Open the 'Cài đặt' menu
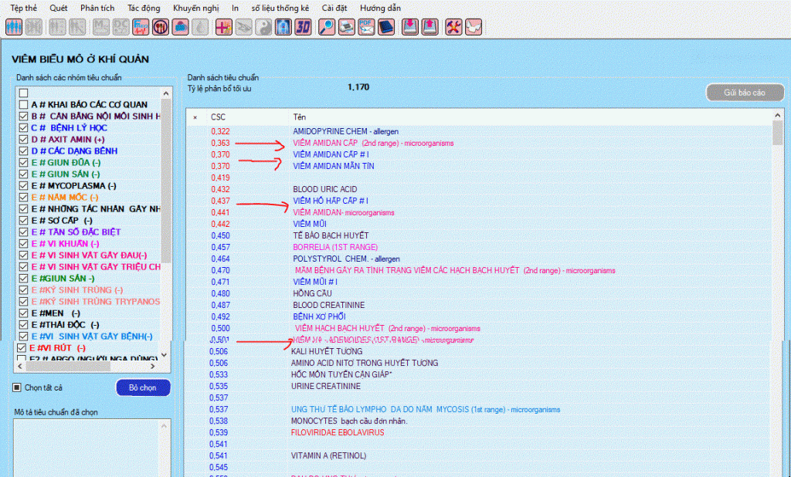791x477 pixels. 331,7
